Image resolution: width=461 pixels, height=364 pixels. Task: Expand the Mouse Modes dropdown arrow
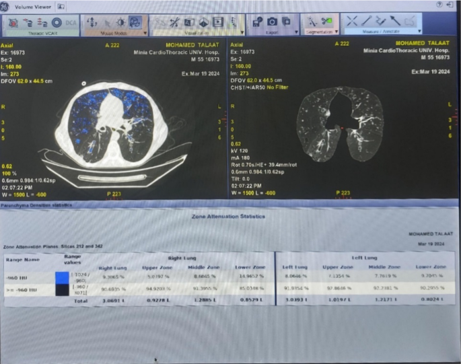click(x=145, y=32)
